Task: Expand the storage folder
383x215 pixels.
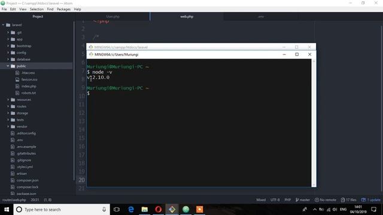Action: point(8,113)
